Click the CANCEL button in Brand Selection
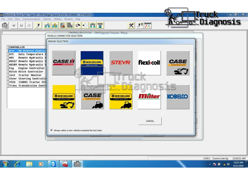248x186 pixels. pos(150,121)
